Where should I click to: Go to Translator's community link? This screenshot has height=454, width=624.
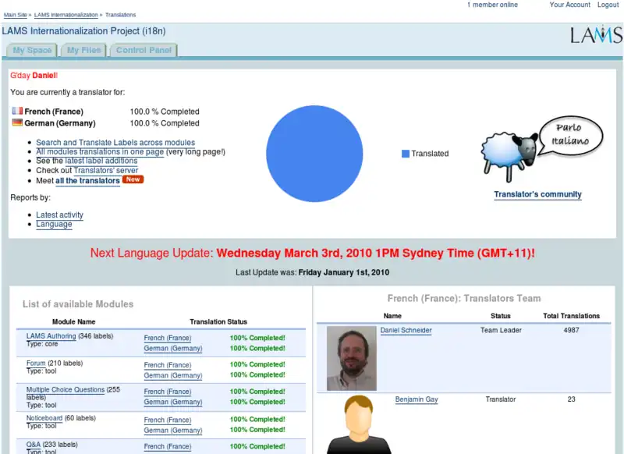[x=537, y=194]
